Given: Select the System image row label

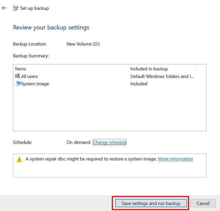Looking at the screenshot, I should click(x=35, y=84).
